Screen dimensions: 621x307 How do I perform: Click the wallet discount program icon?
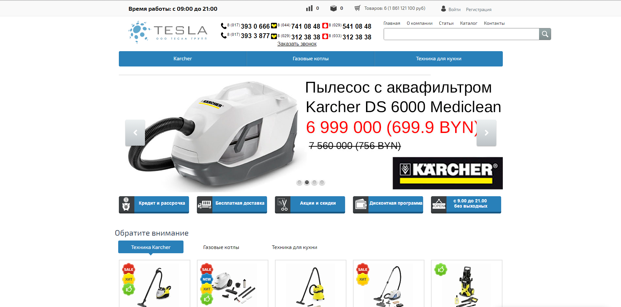(360, 204)
